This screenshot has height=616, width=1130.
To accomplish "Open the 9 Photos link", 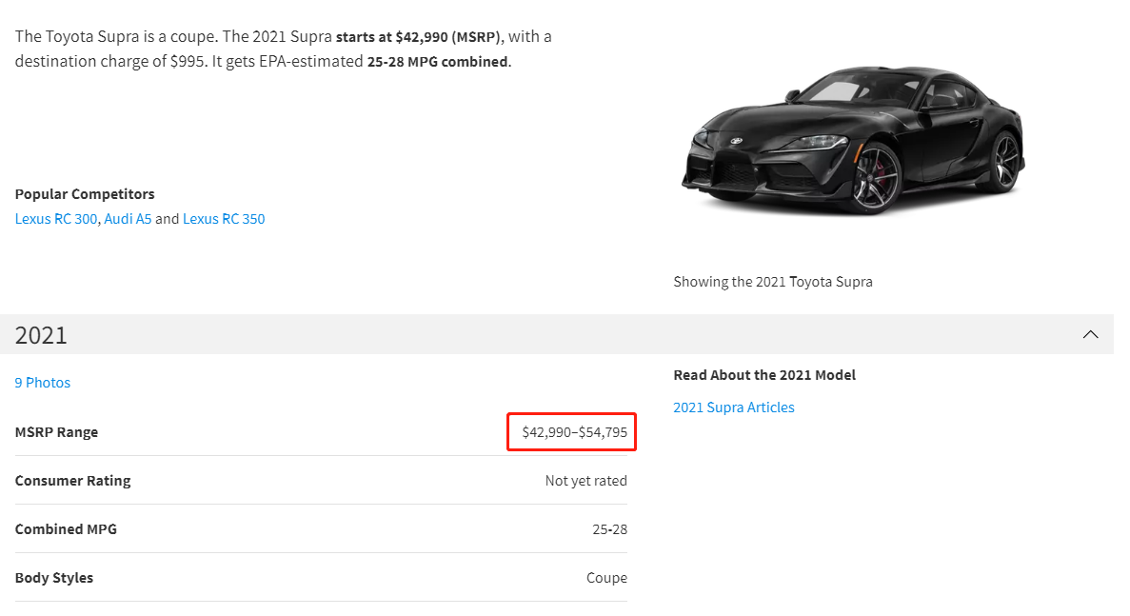I will coord(43,383).
